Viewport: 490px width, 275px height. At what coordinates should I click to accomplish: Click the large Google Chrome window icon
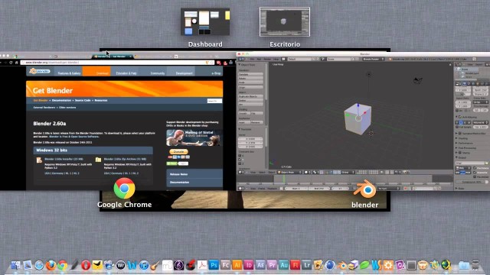[124, 189]
